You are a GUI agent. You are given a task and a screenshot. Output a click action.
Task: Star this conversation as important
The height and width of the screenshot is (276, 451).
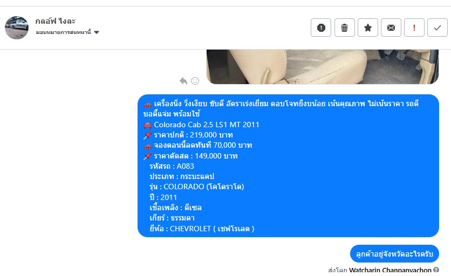coord(367,27)
